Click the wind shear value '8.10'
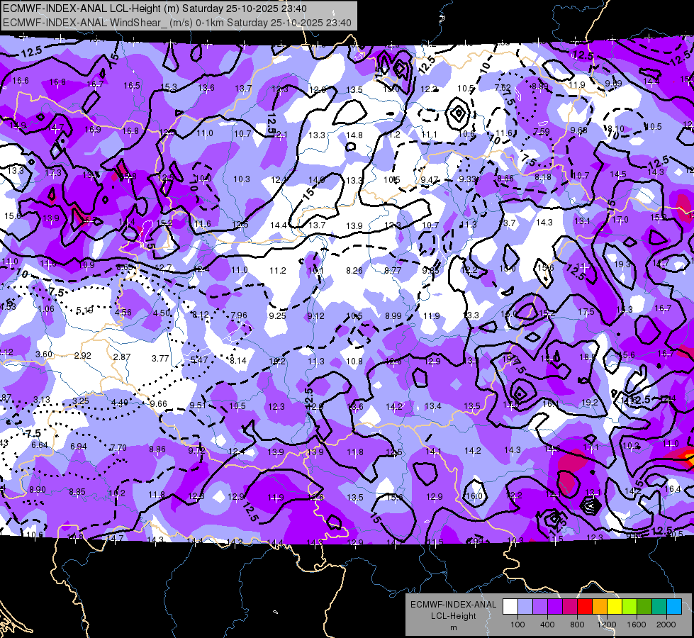The image size is (694, 638). (x=615, y=129)
